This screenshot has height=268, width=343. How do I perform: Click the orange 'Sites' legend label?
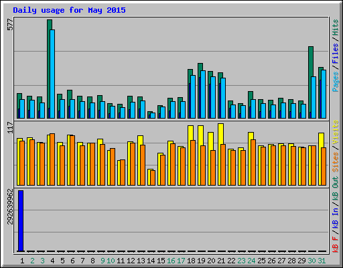(x=336, y=162)
